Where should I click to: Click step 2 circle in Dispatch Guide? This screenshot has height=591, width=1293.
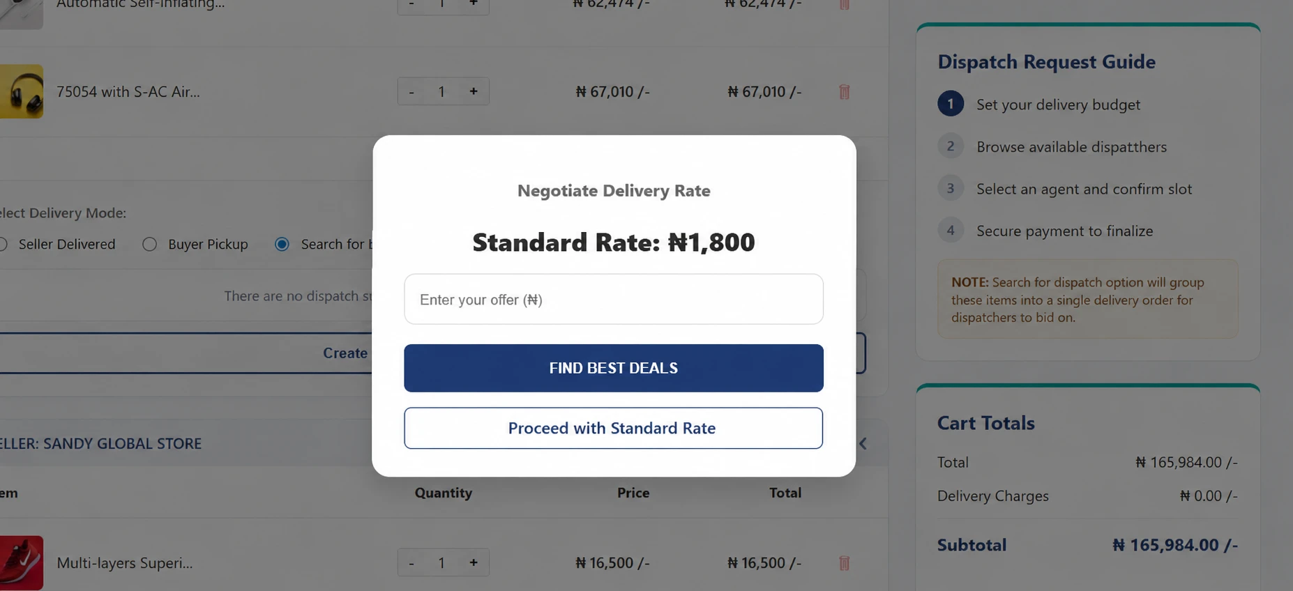950,146
